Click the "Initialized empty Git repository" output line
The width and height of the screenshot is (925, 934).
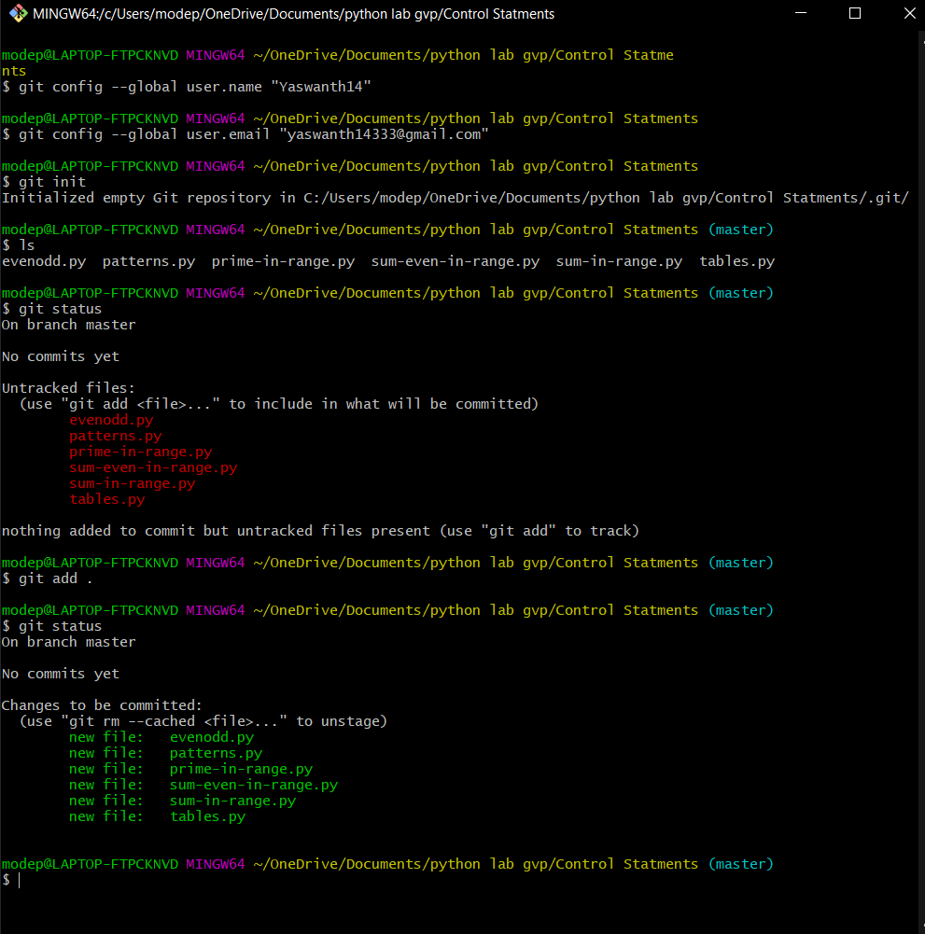tap(455, 198)
